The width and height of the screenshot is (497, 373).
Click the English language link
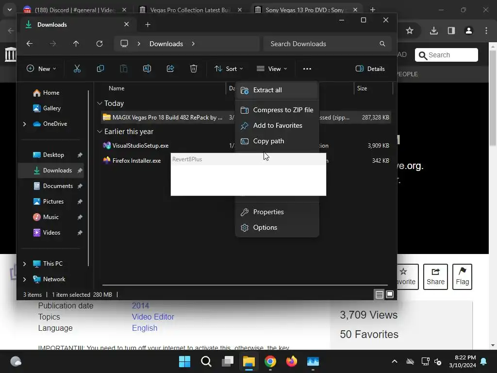coord(145,328)
